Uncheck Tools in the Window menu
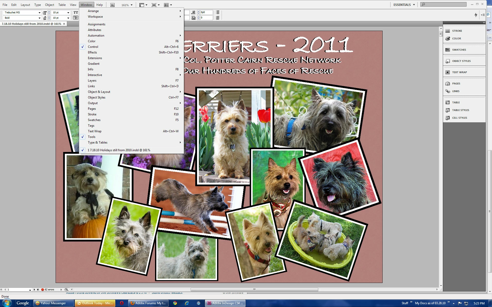Viewport: 492px width, 307px height. pyautogui.click(x=91, y=137)
